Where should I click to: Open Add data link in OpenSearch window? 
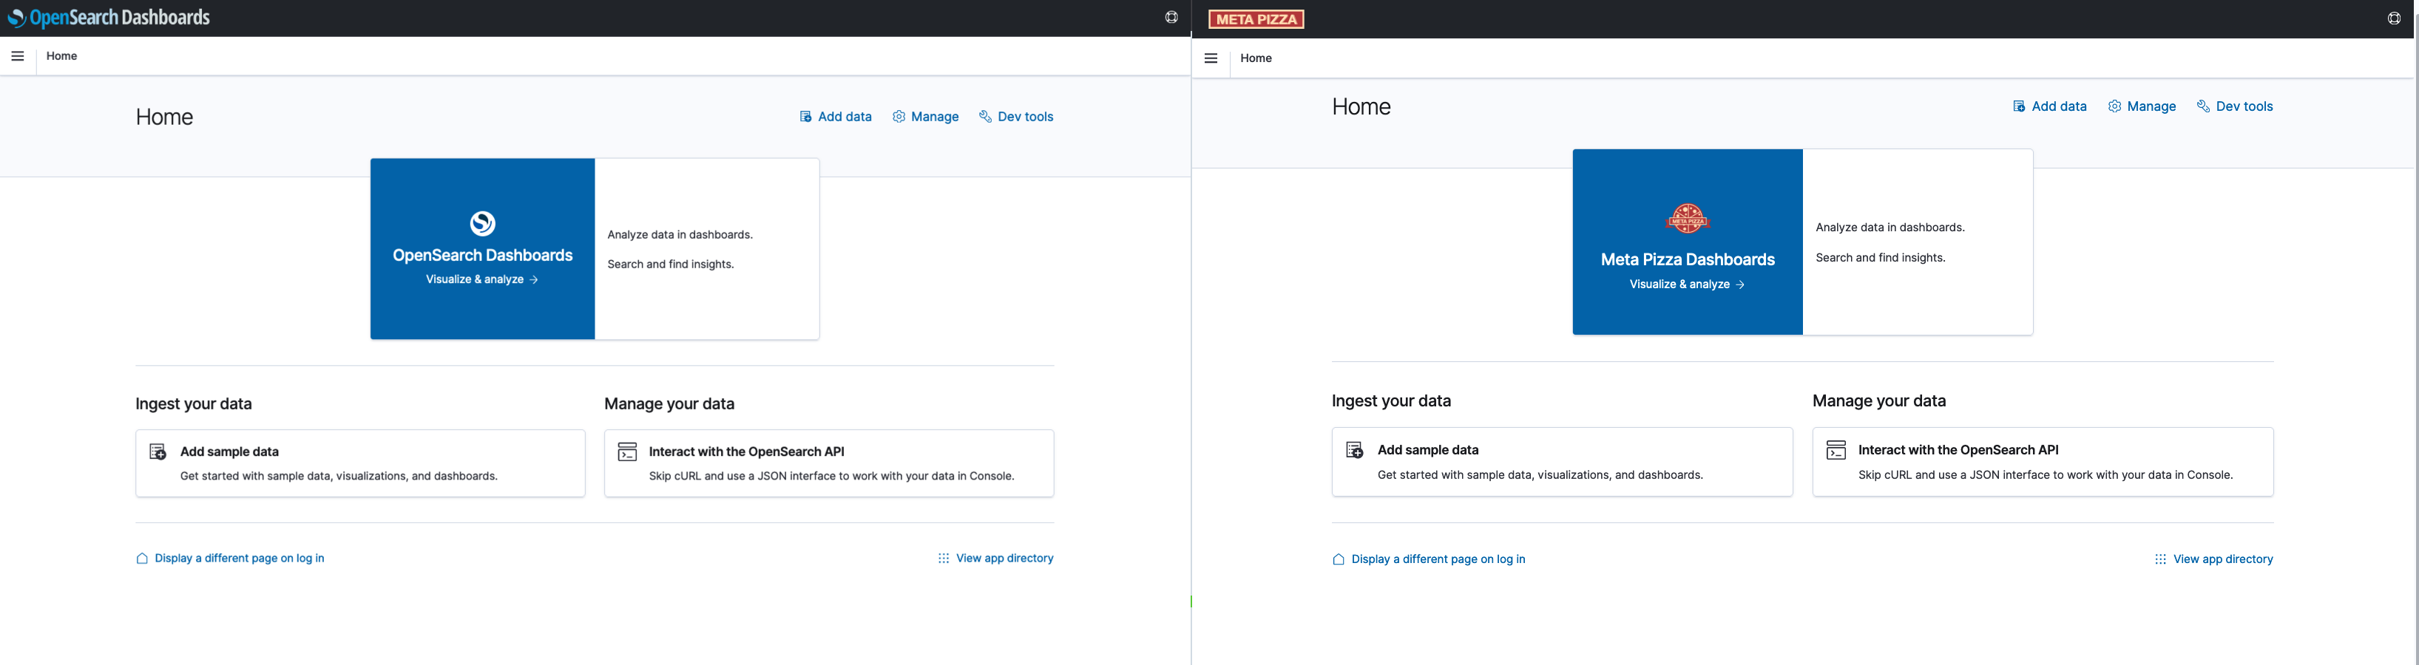845,116
